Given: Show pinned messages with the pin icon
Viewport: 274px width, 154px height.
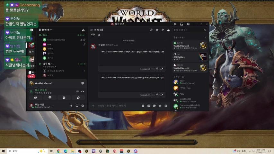Looking at the screenshot, I should tap(163, 30).
